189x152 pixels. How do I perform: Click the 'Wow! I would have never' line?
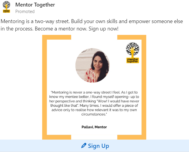click(118, 101)
